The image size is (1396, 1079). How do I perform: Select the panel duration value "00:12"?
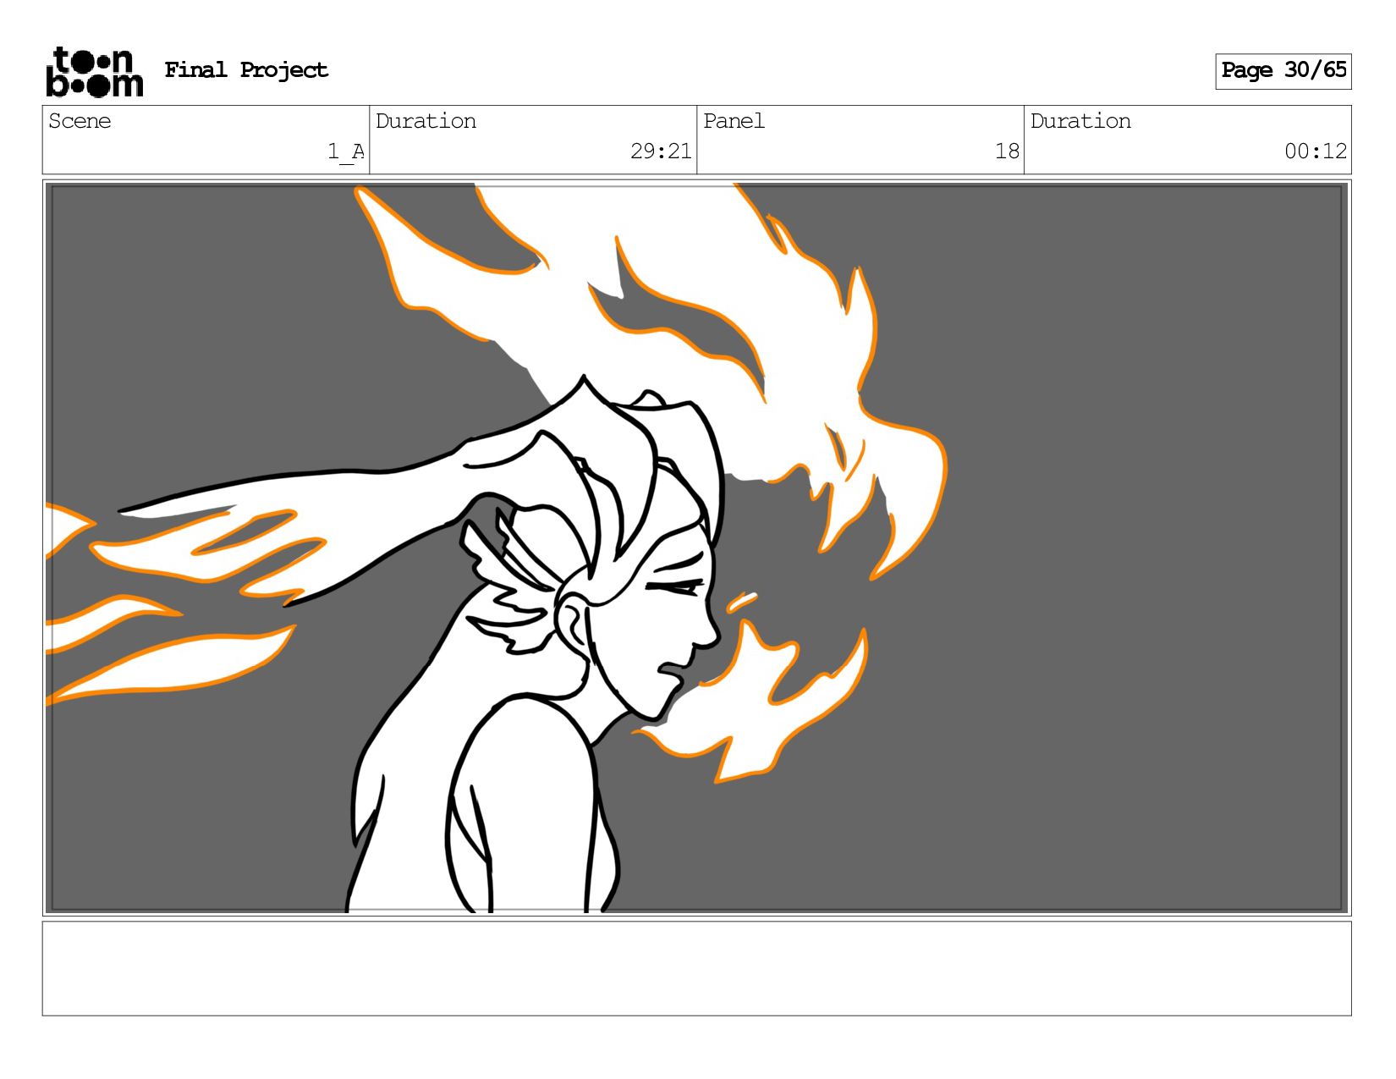(1316, 151)
